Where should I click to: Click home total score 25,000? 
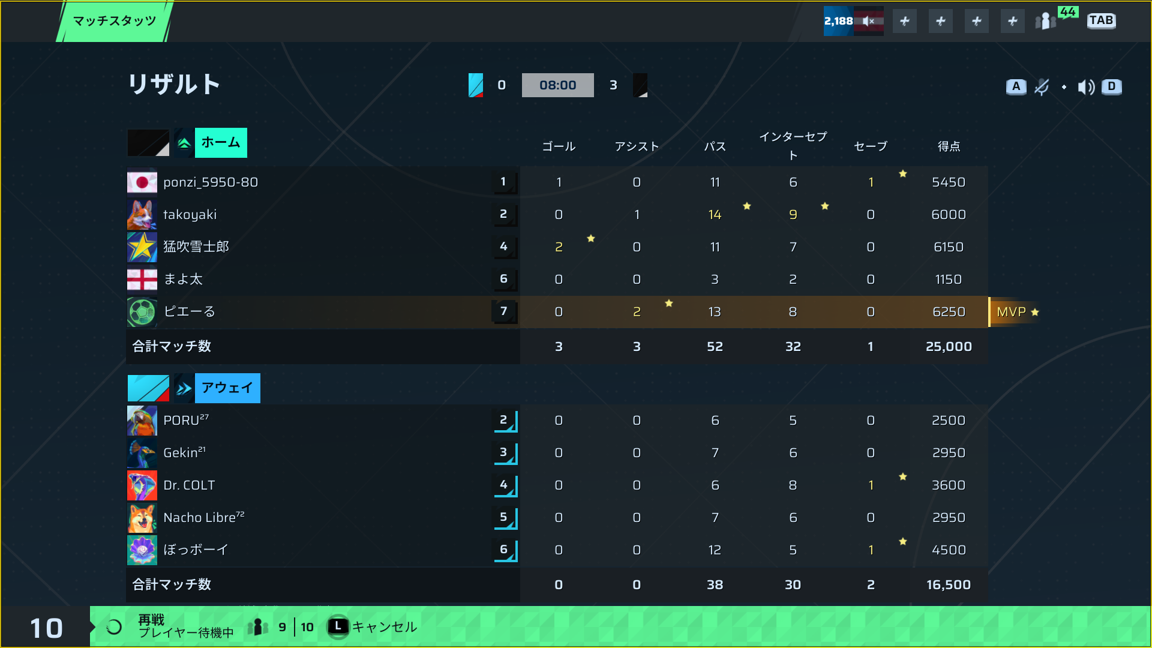pos(949,347)
